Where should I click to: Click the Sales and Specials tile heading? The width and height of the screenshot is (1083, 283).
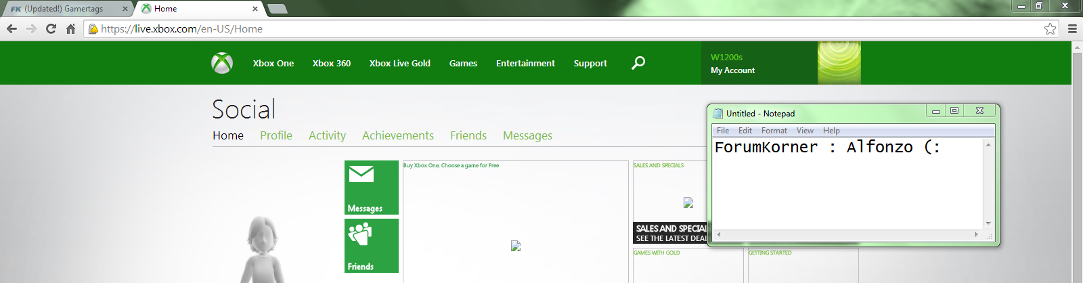pyautogui.click(x=659, y=165)
